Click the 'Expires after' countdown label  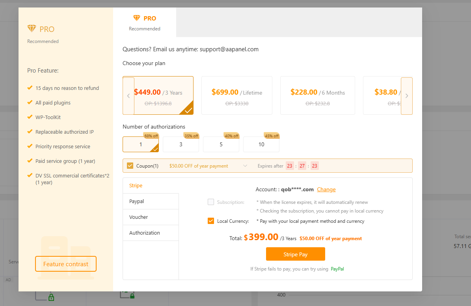click(x=270, y=166)
